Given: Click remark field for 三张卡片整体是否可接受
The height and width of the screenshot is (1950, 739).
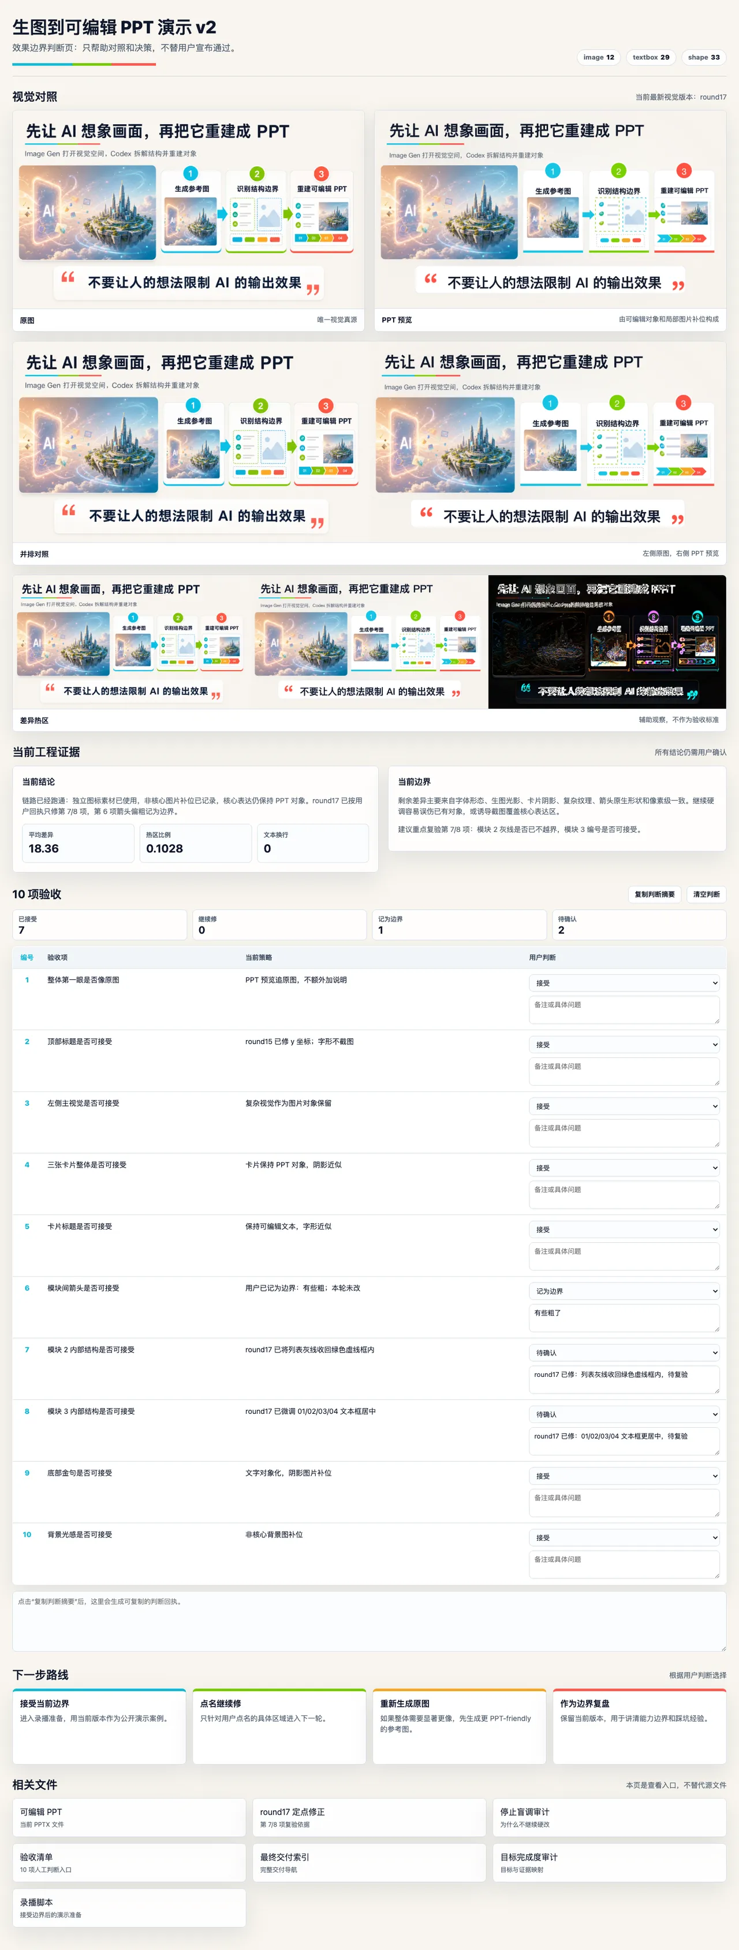Looking at the screenshot, I should 624,1194.
